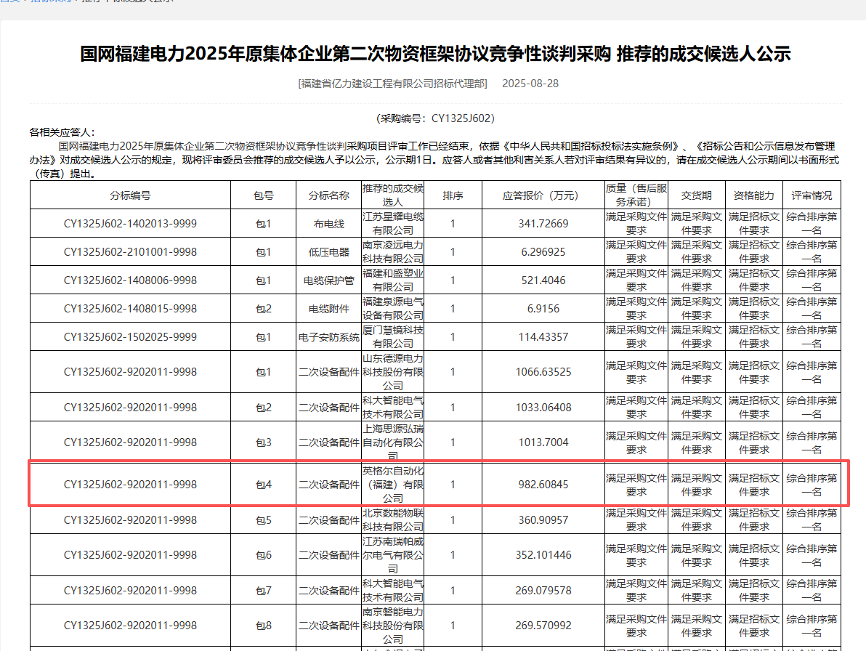Click candidate 英格尔自动化（福建）有限公司
866x651 pixels.
point(393,484)
